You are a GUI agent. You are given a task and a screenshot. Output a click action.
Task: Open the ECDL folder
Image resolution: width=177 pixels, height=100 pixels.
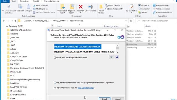(12, 76)
